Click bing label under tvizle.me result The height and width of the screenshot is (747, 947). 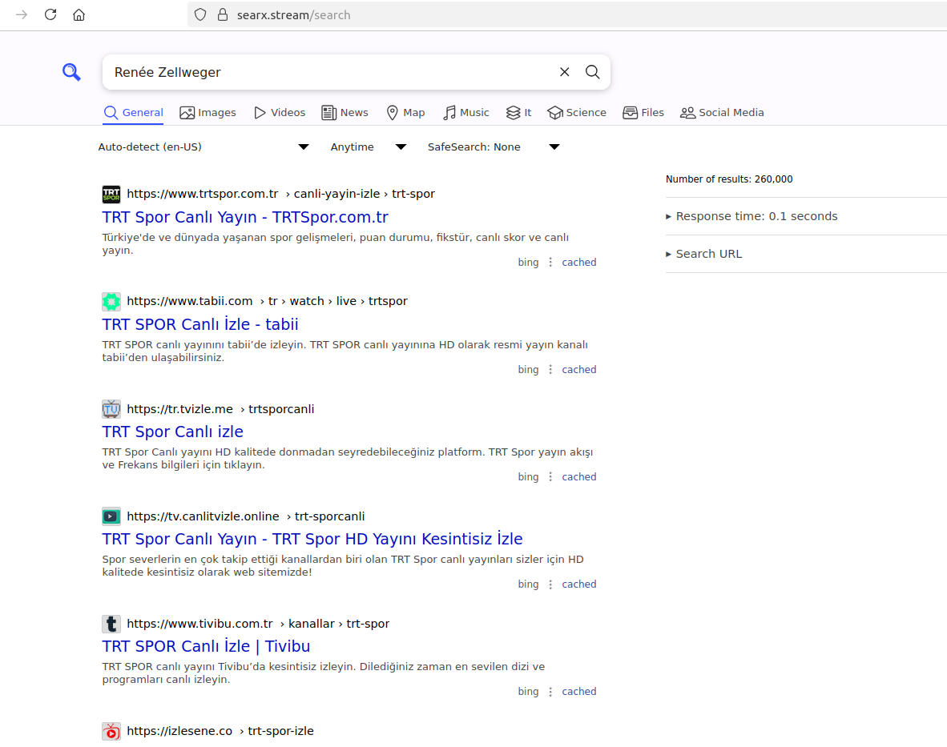528,477
